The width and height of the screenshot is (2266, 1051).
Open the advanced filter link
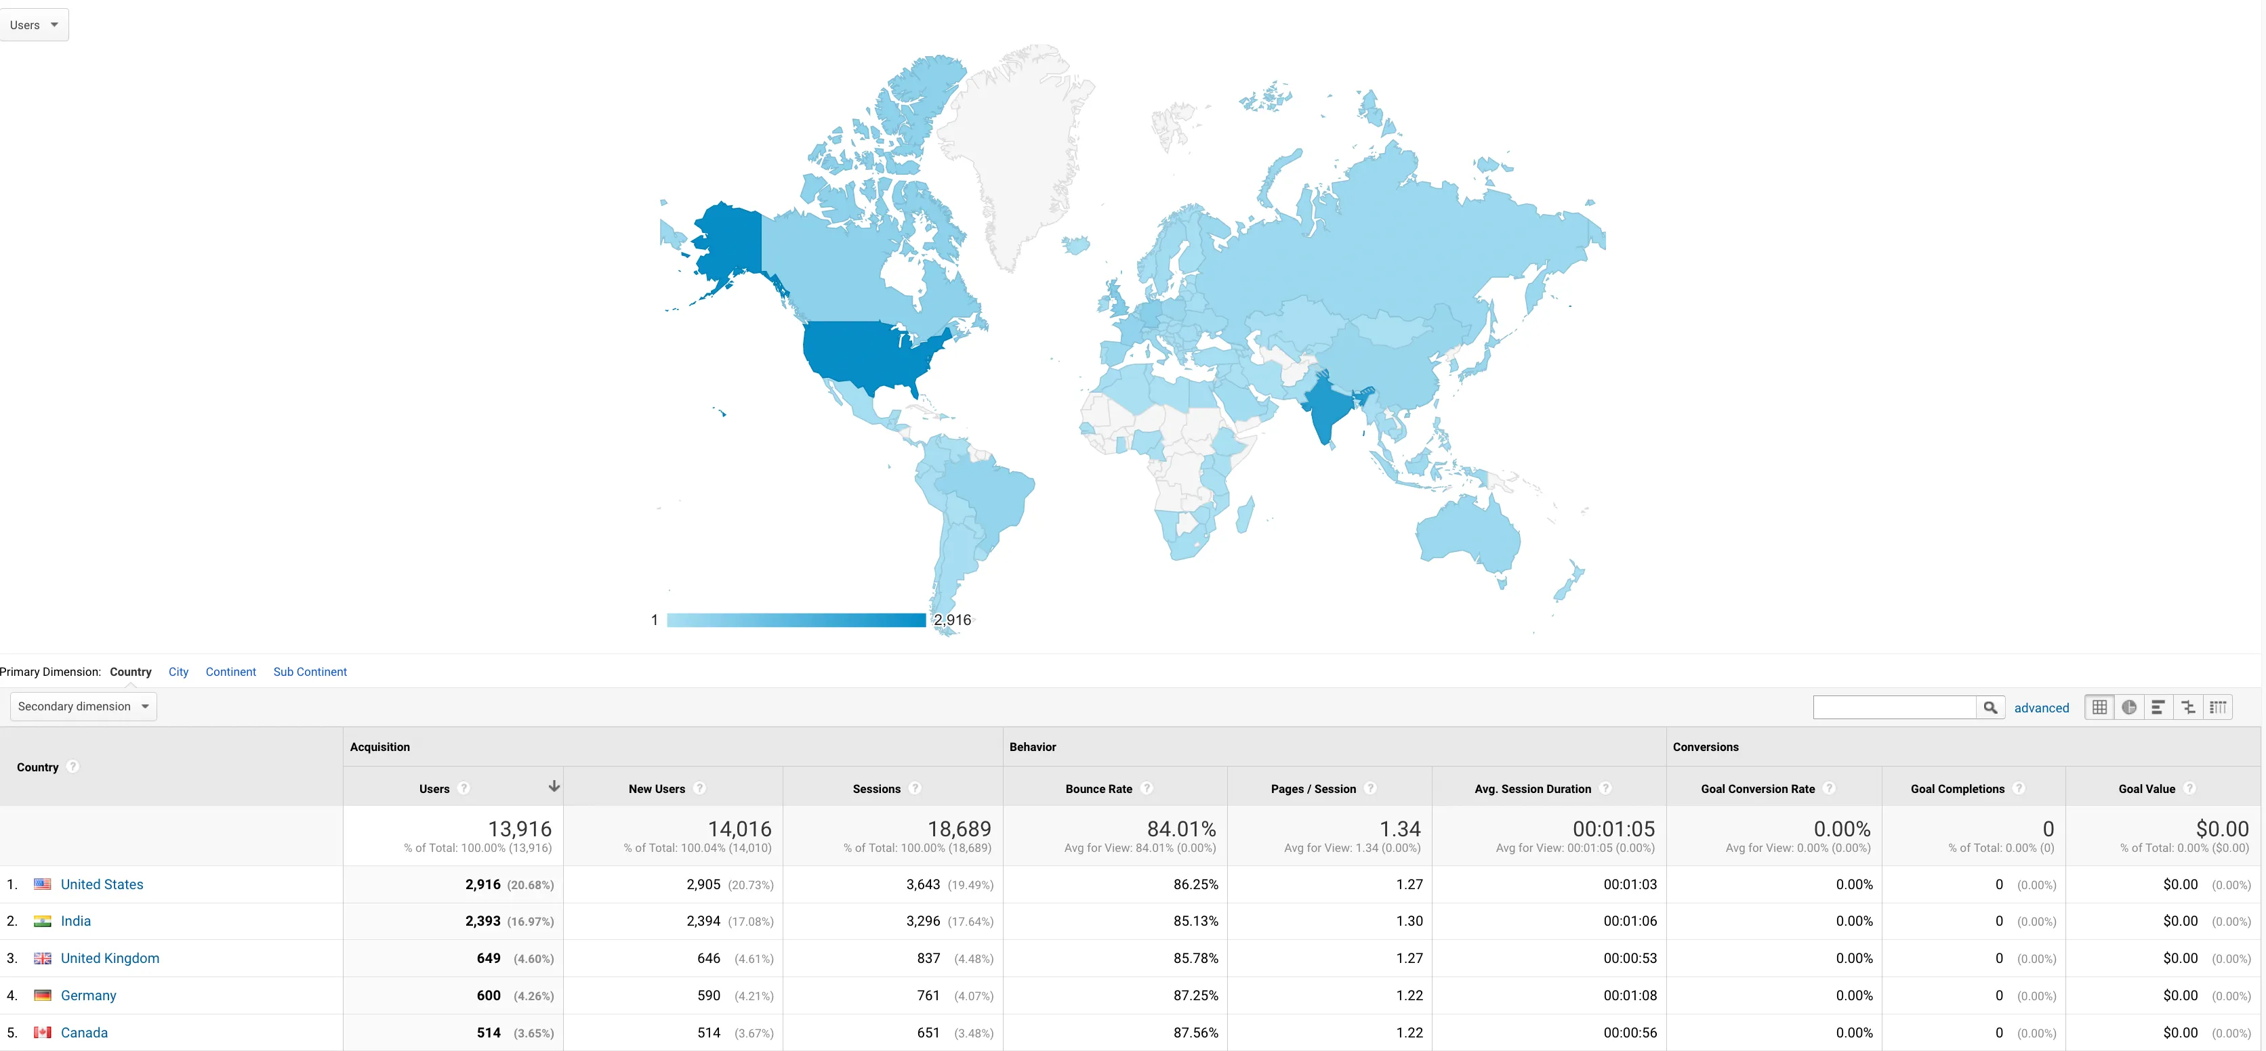[x=2041, y=708]
